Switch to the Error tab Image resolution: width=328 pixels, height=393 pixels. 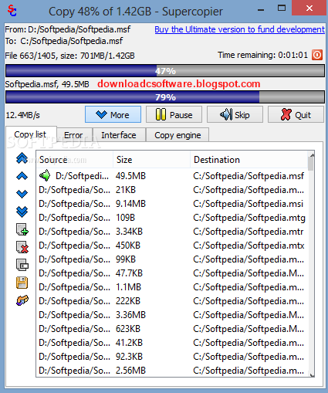[x=74, y=135]
